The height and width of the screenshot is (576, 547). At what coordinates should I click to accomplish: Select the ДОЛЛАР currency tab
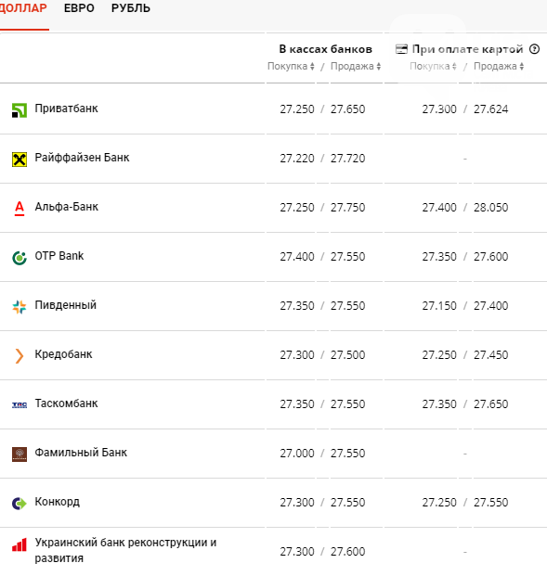23,8
